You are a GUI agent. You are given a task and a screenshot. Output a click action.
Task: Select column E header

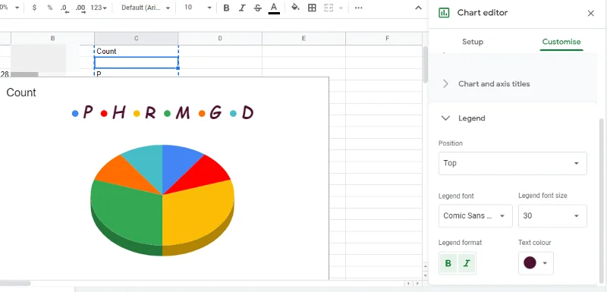[x=303, y=38]
